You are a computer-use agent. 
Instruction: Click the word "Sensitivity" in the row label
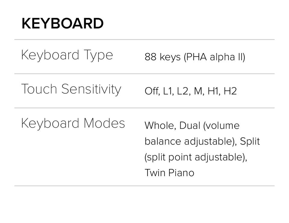click(91, 89)
